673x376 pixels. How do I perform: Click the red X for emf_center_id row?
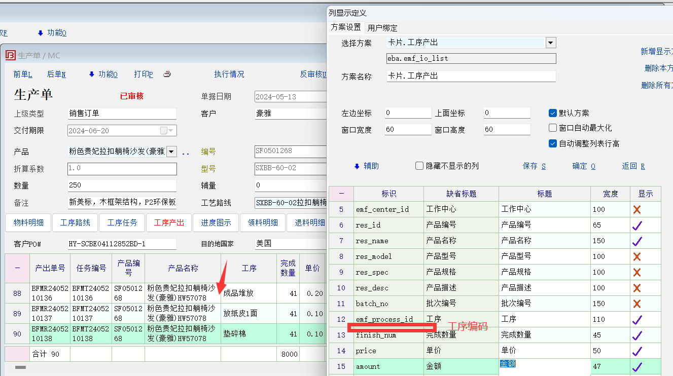pos(636,209)
